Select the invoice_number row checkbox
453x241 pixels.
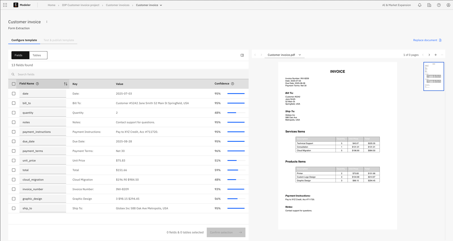(x=14, y=189)
